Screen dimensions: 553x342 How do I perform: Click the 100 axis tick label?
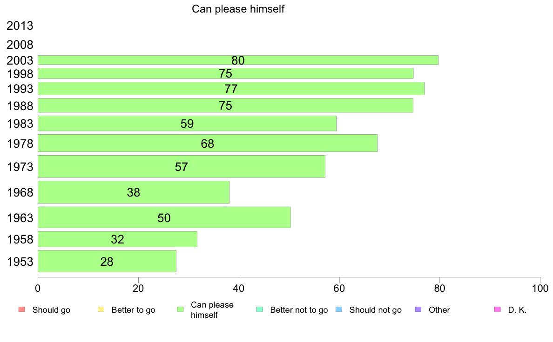[540, 289]
